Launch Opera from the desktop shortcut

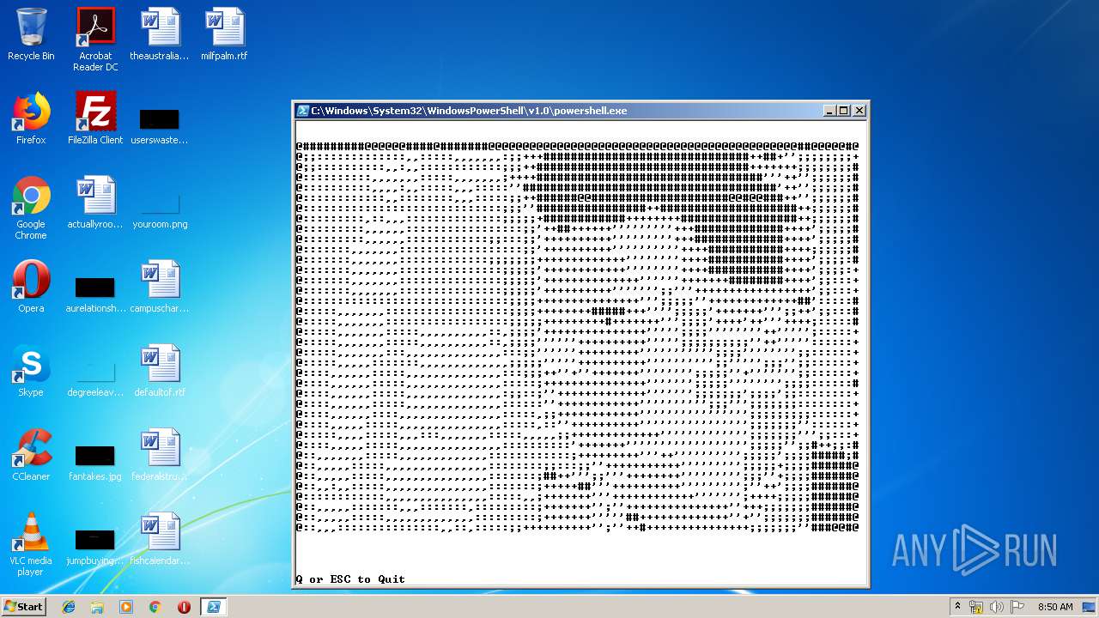click(x=31, y=287)
